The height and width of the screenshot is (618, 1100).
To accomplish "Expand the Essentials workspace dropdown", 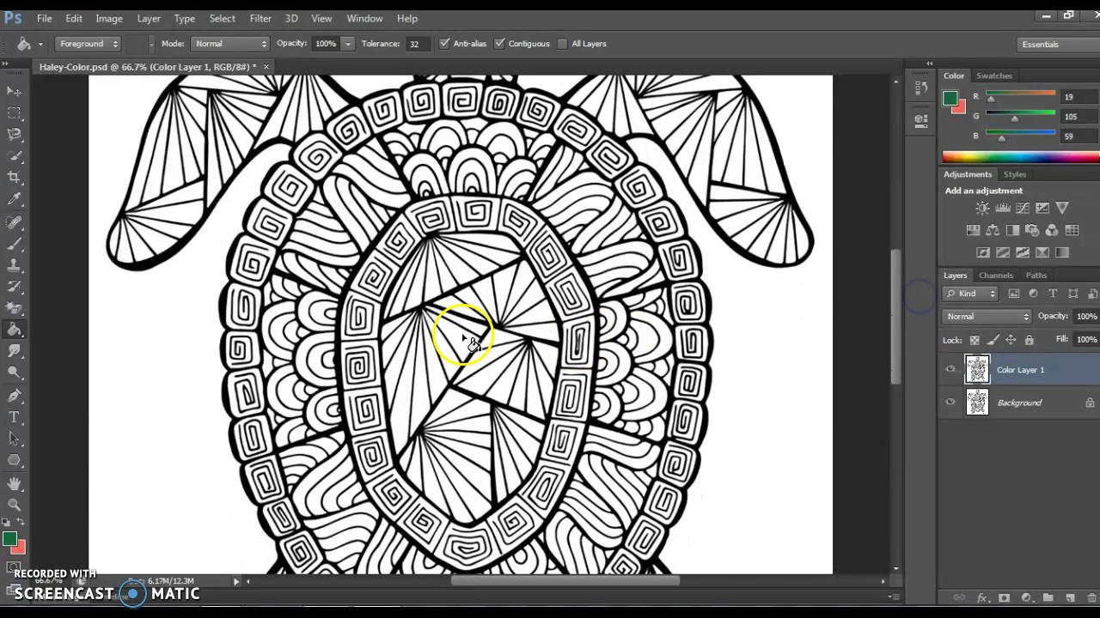I will pyautogui.click(x=1054, y=44).
